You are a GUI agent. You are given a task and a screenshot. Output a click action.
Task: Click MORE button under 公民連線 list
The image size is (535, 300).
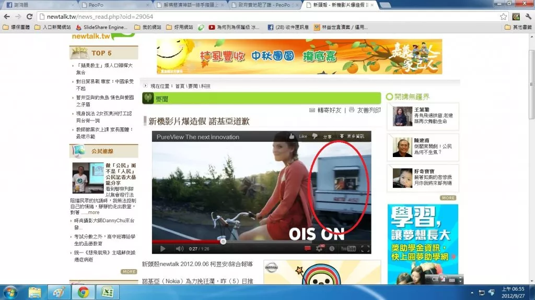[x=129, y=272]
